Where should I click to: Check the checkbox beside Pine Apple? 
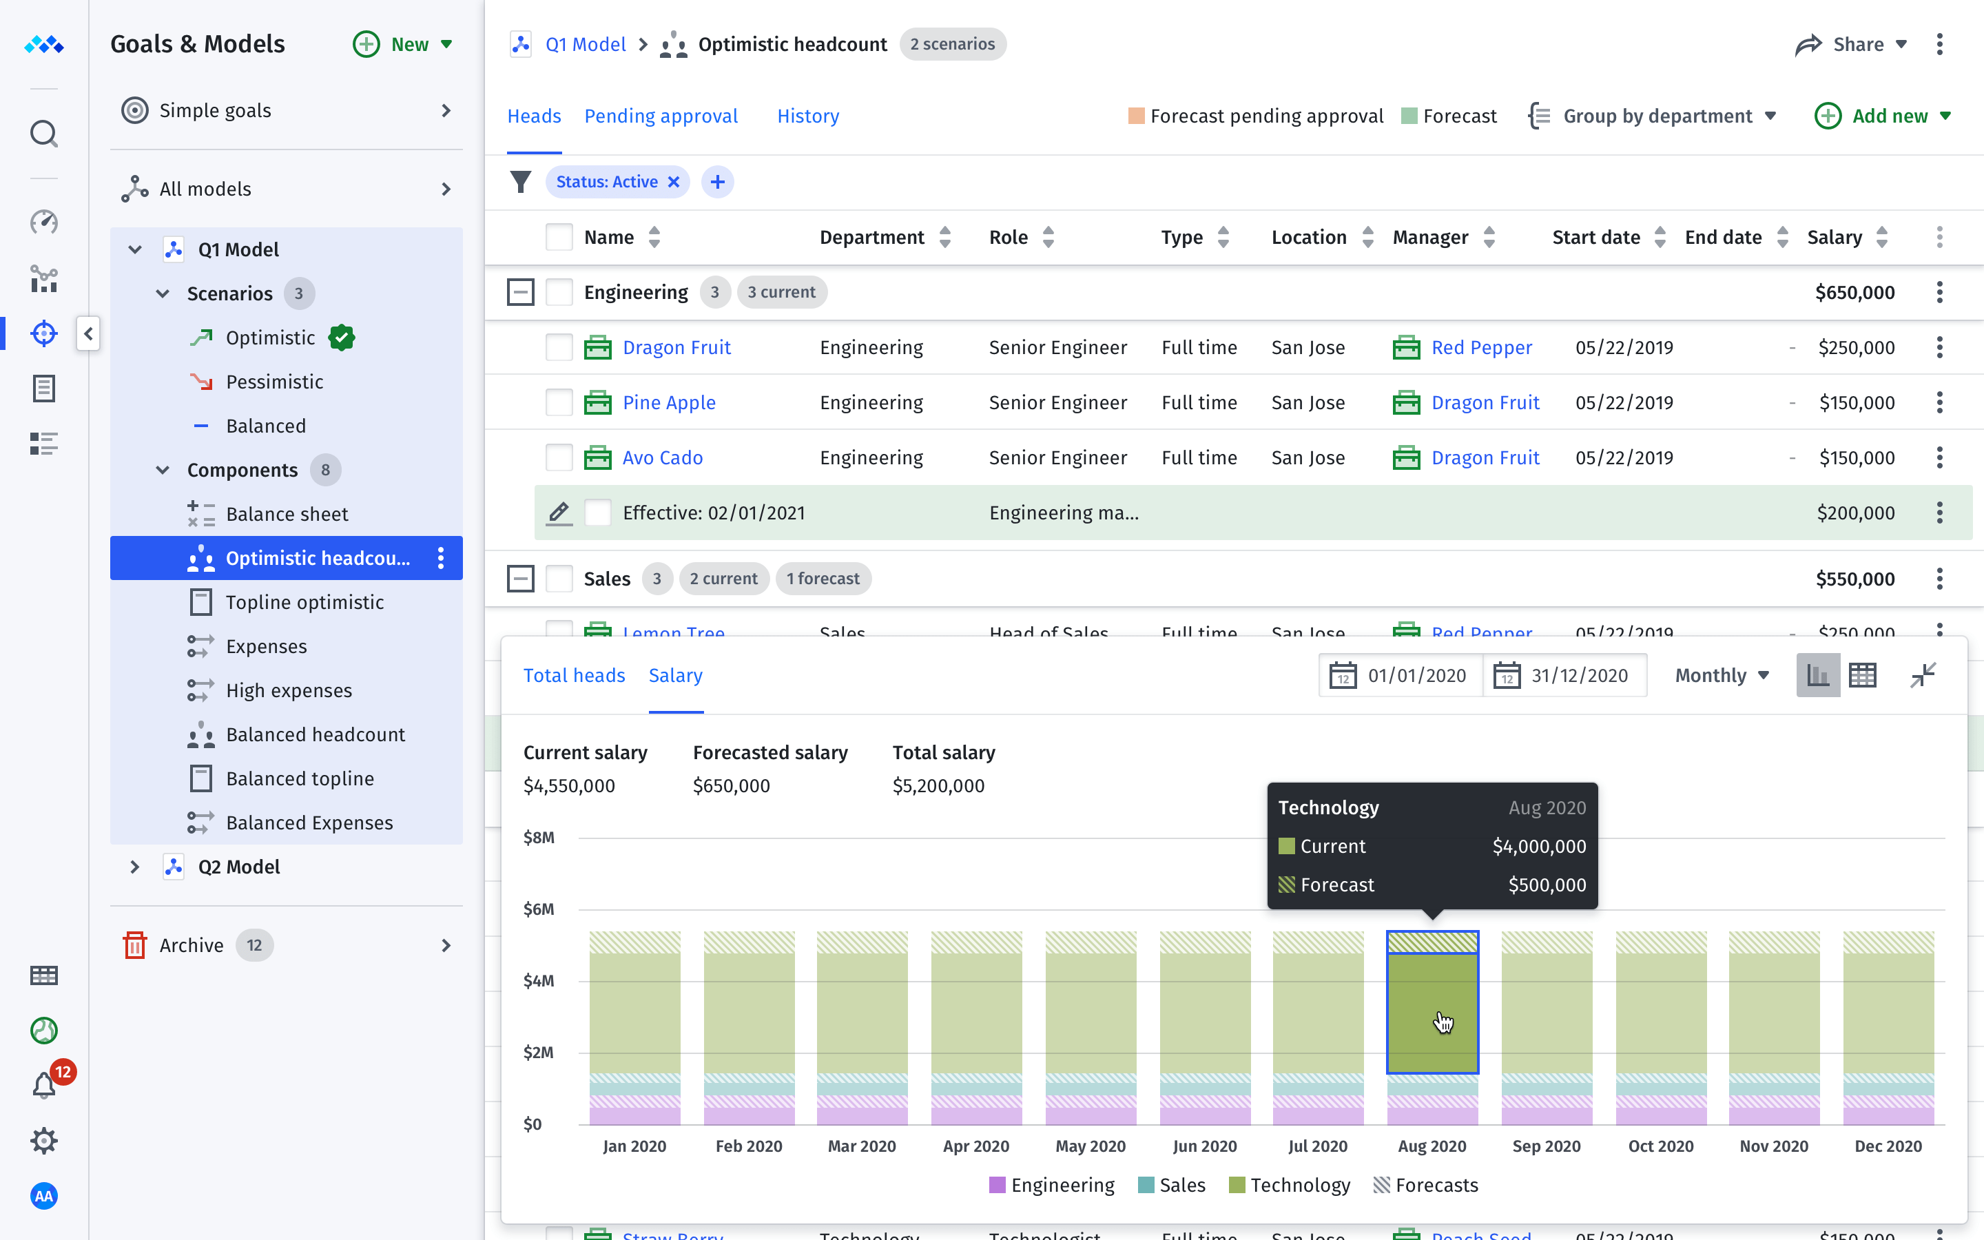559,402
